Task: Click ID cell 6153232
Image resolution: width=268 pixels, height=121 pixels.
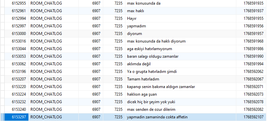Action: click(17, 102)
